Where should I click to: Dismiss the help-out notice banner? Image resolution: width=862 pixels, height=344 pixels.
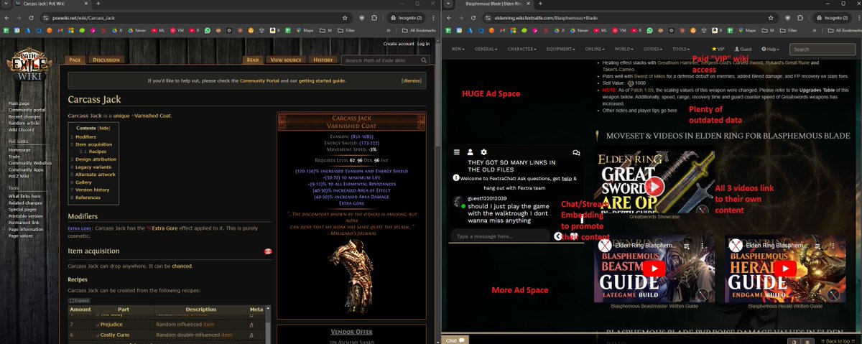(412, 81)
